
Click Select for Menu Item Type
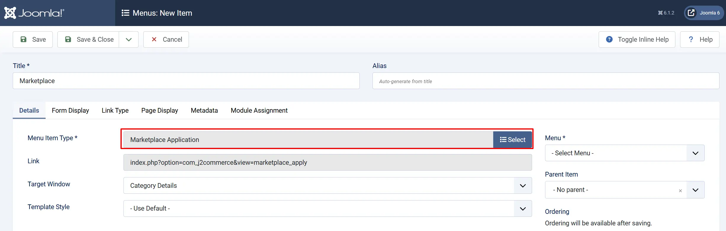pos(513,140)
